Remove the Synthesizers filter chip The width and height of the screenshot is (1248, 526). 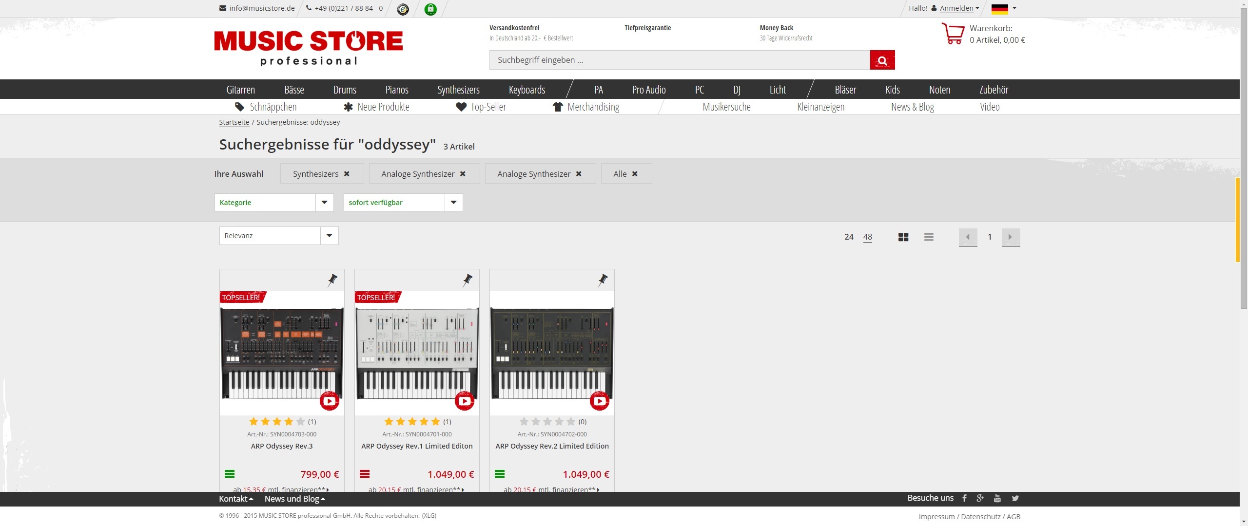347,174
